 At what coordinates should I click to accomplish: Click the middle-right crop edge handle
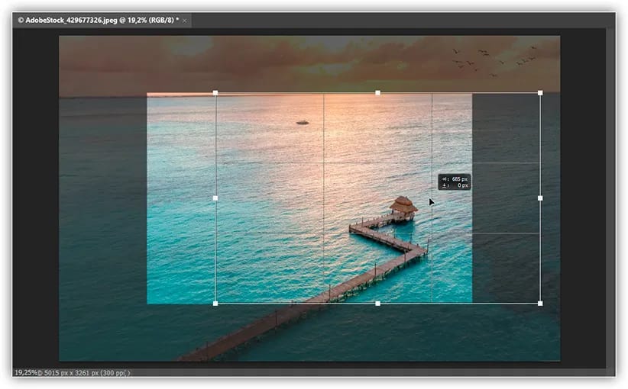(x=540, y=198)
